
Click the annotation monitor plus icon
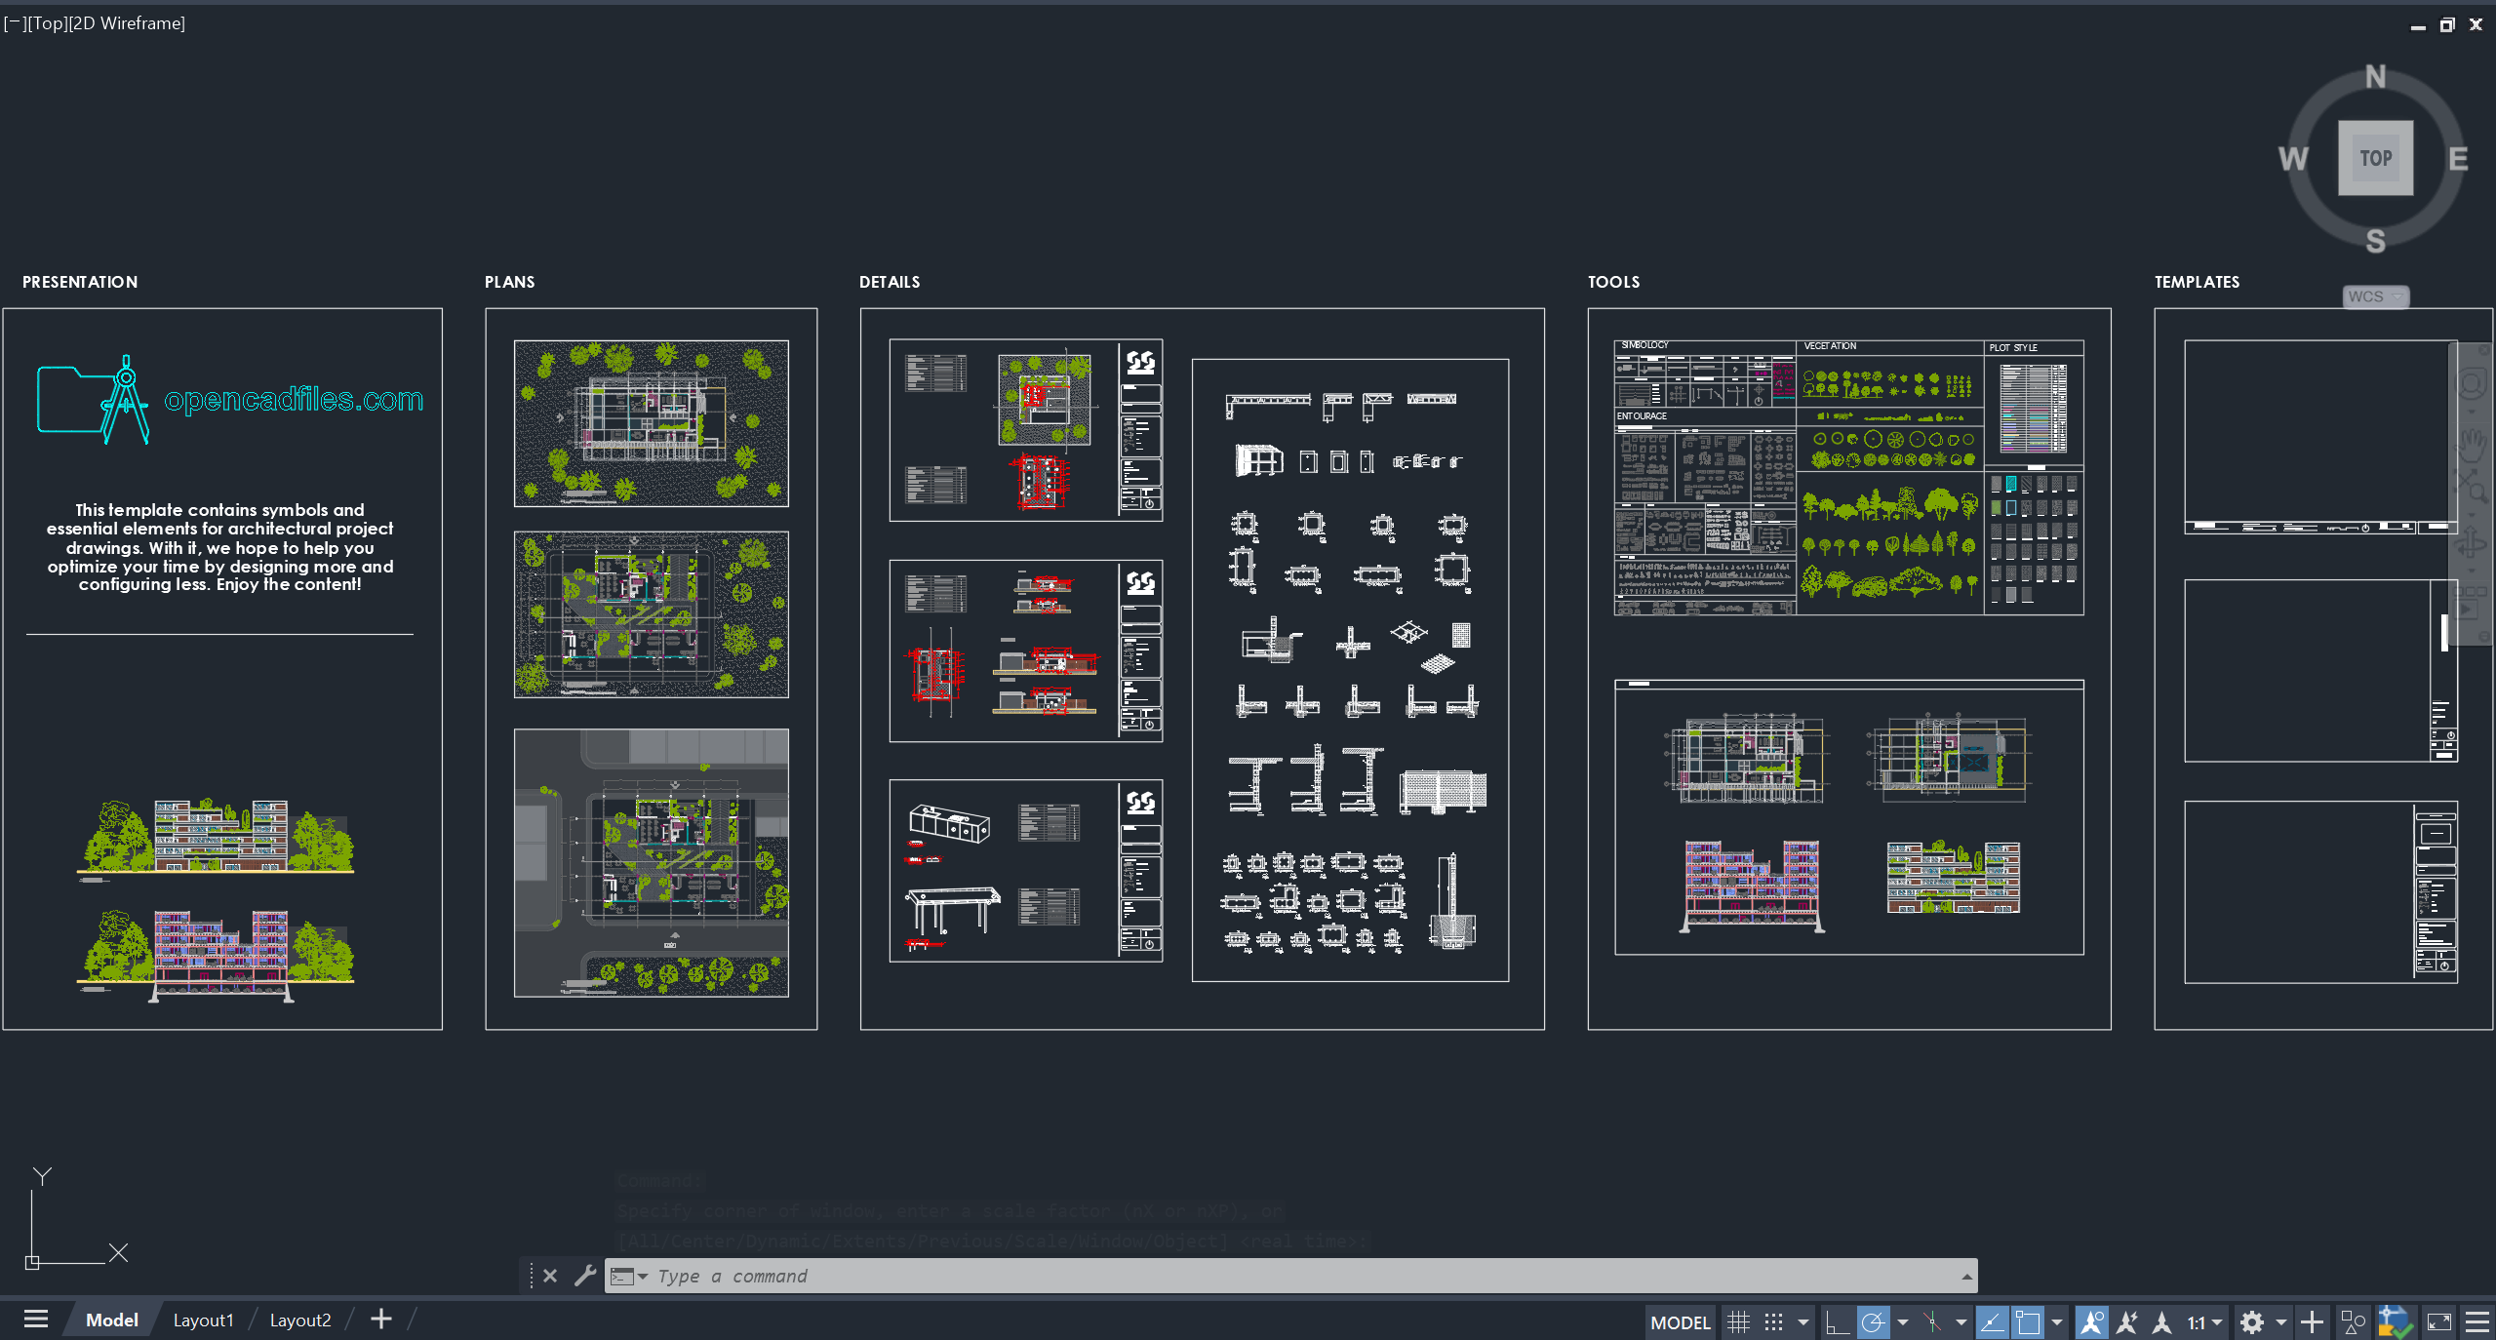tap(2312, 1322)
